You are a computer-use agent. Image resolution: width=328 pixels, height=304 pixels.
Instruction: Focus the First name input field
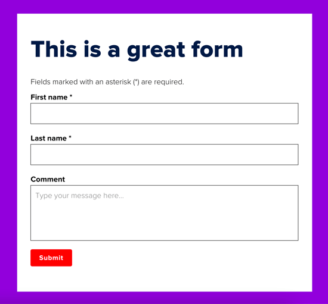[x=165, y=114]
